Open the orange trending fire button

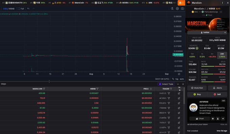click(181, 3)
